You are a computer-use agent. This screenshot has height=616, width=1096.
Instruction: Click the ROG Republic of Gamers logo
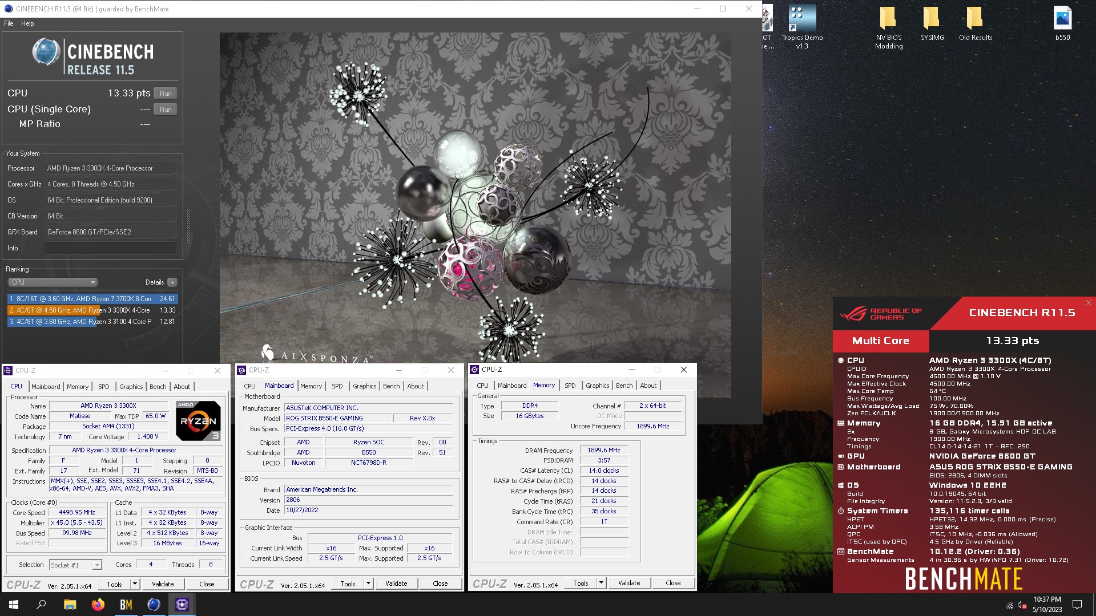click(x=880, y=314)
